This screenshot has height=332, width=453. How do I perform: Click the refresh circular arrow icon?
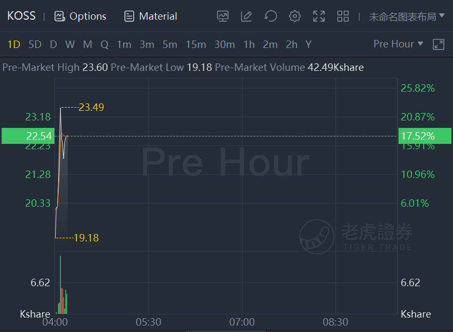(271, 16)
